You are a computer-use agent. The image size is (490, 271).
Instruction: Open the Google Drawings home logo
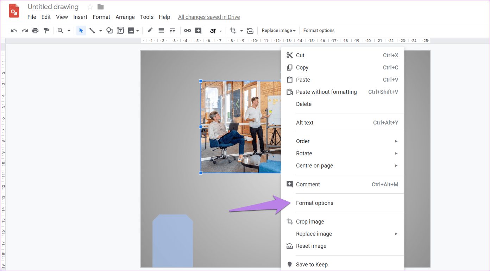pyautogui.click(x=14, y=11)
